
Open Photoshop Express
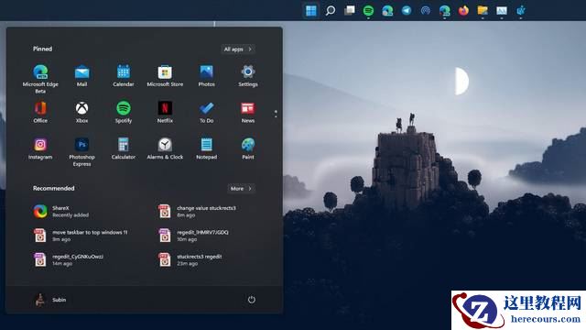point(81,152)
